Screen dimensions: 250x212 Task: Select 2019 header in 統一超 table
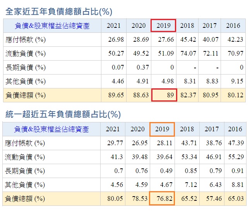pos(162,129)
